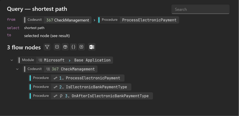
Task: Click the 'to' keyword label
Action: (9, 35)
